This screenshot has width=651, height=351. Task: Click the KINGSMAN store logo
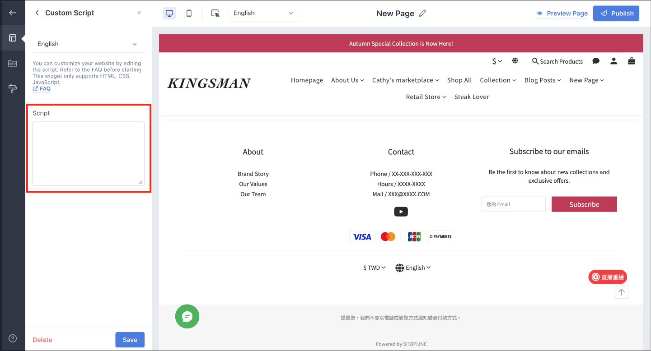click(x=209, y=83)
